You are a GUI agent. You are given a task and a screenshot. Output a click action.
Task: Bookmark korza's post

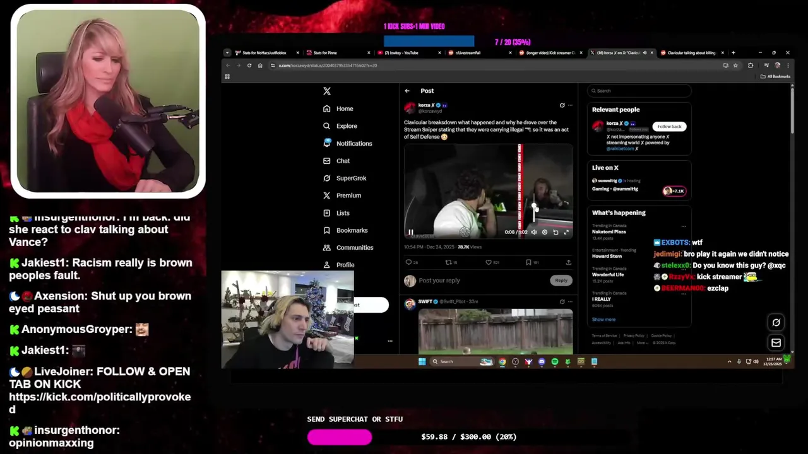[528, 262]
